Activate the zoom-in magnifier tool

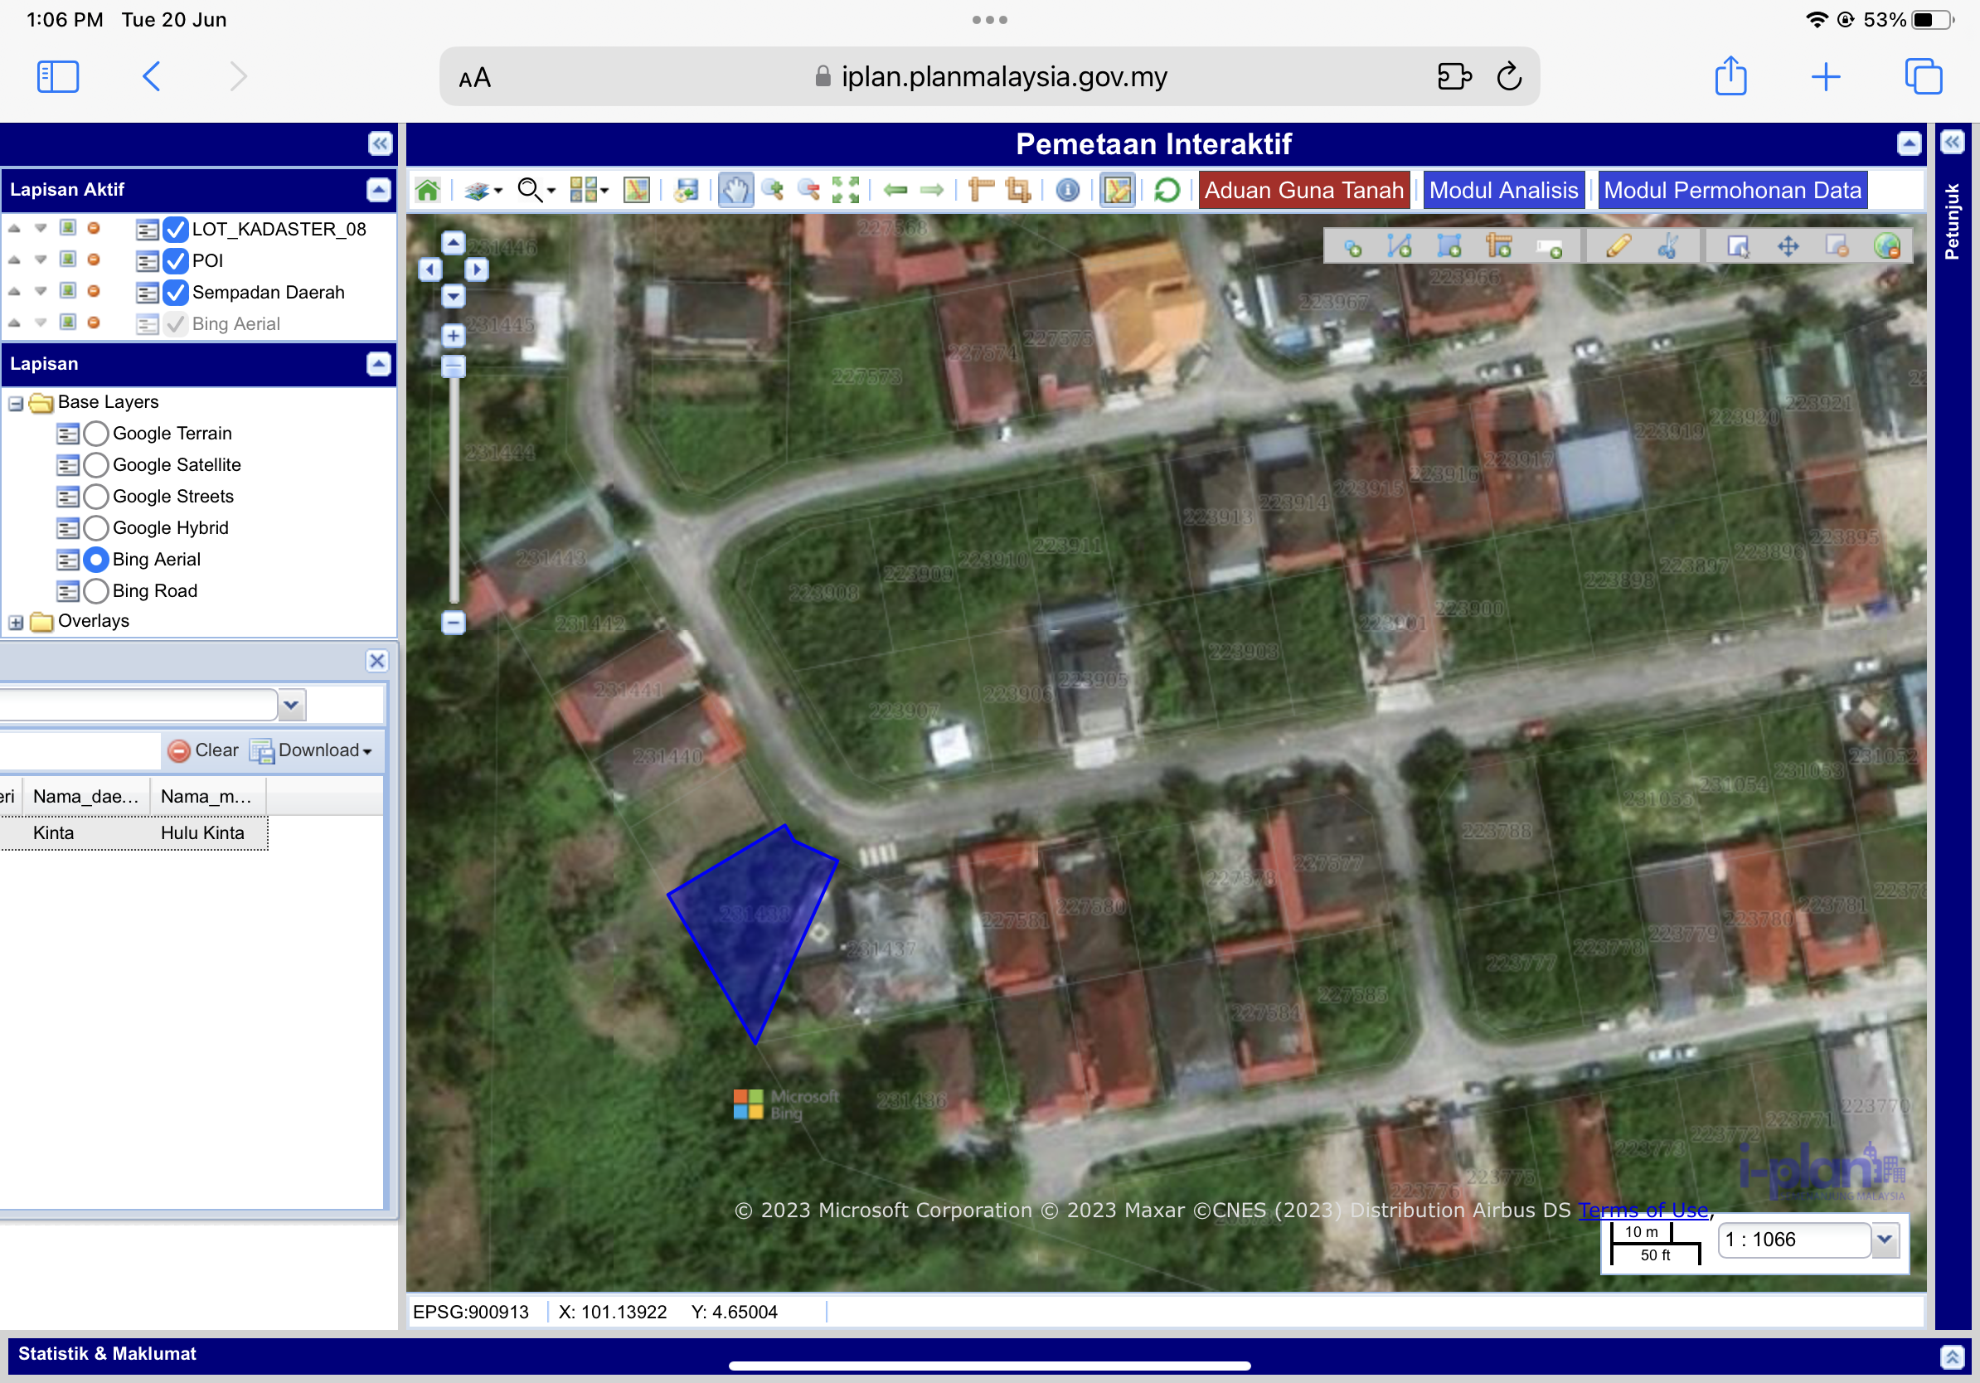click(773, 190)
